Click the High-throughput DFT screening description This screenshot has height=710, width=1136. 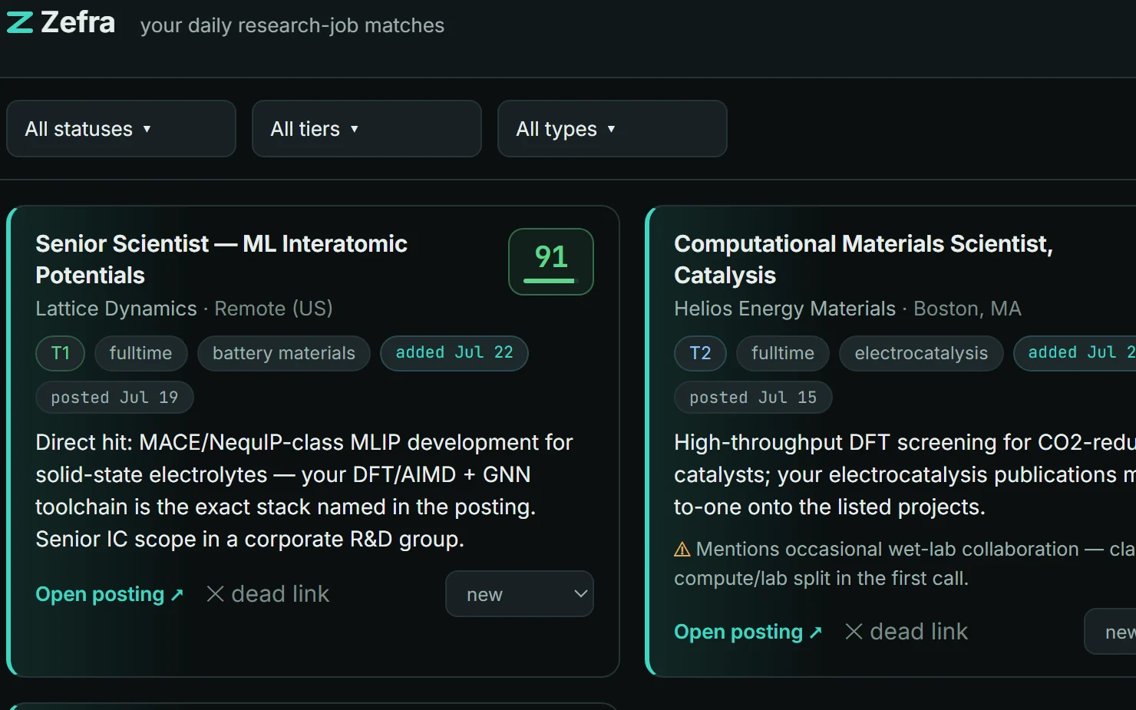click(x=905, y=474)
